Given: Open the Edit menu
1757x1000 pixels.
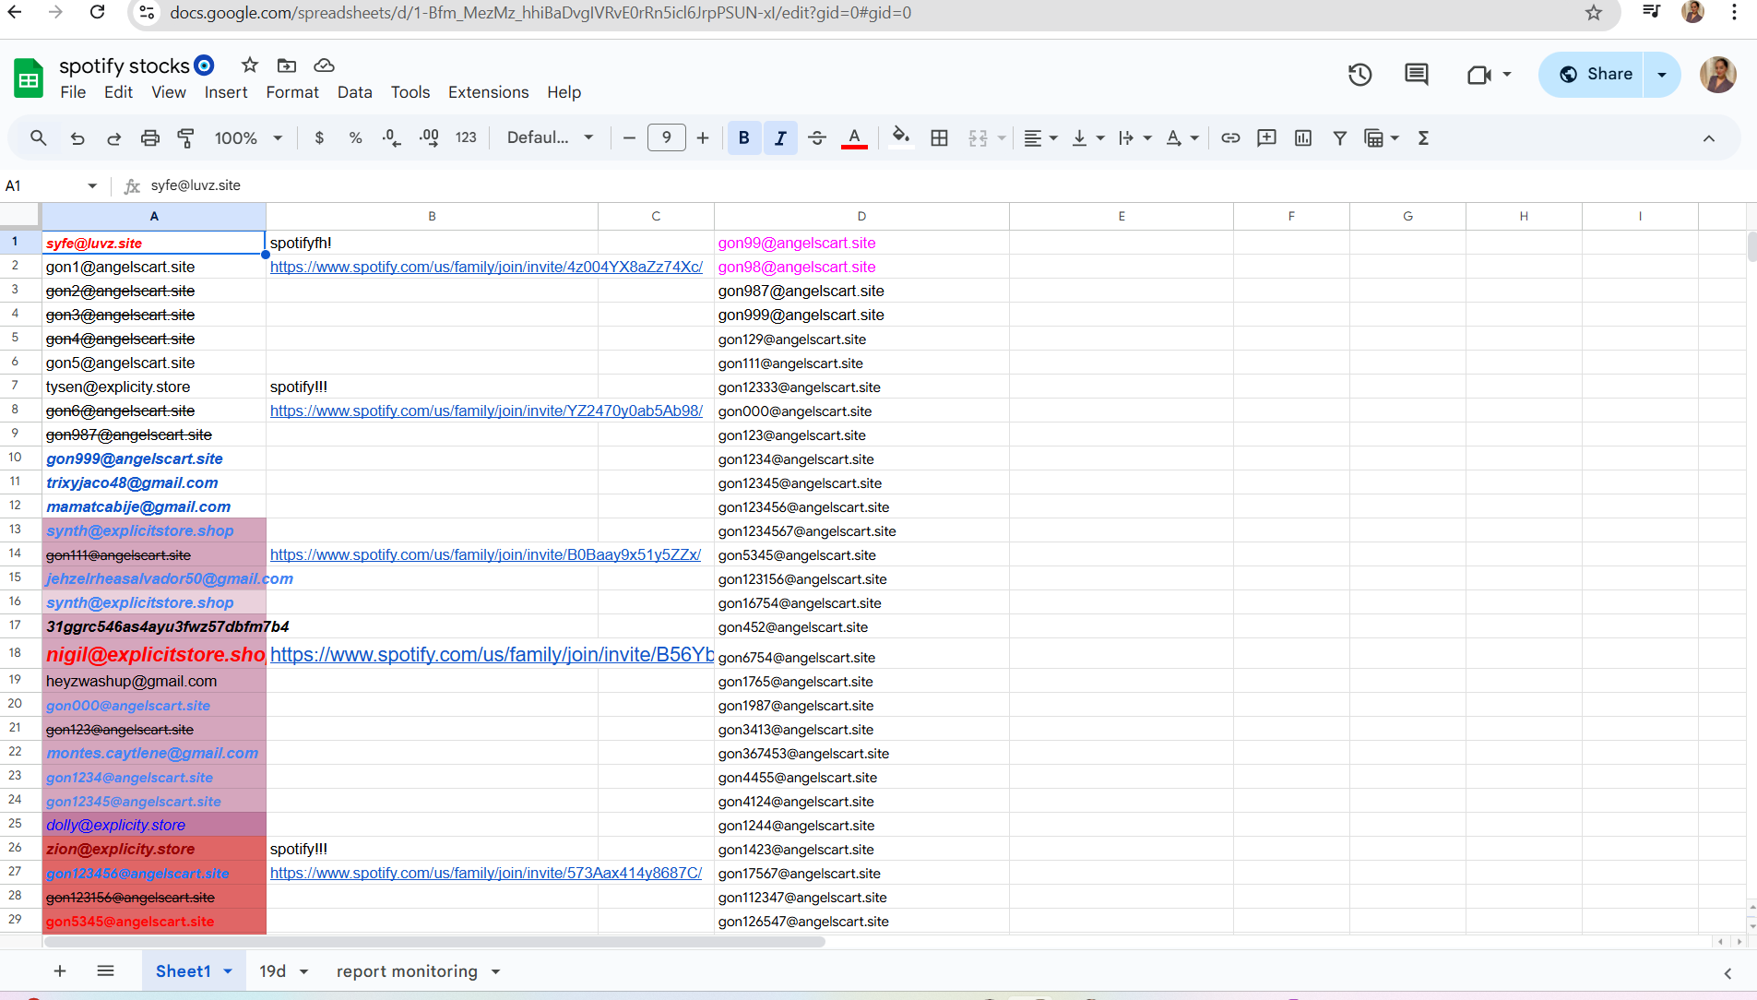Looking at the screenshot, I should click(118, 92).
